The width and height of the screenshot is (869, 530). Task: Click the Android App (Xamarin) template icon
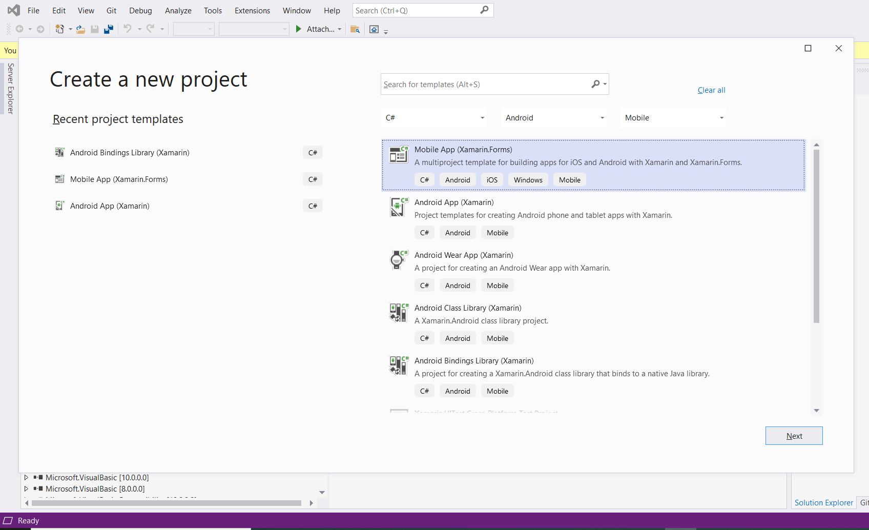pos(398,207)
